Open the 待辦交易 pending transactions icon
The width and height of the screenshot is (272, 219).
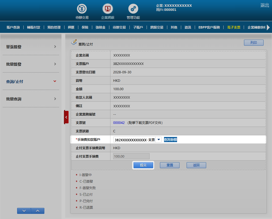click(x=82, y=9)
